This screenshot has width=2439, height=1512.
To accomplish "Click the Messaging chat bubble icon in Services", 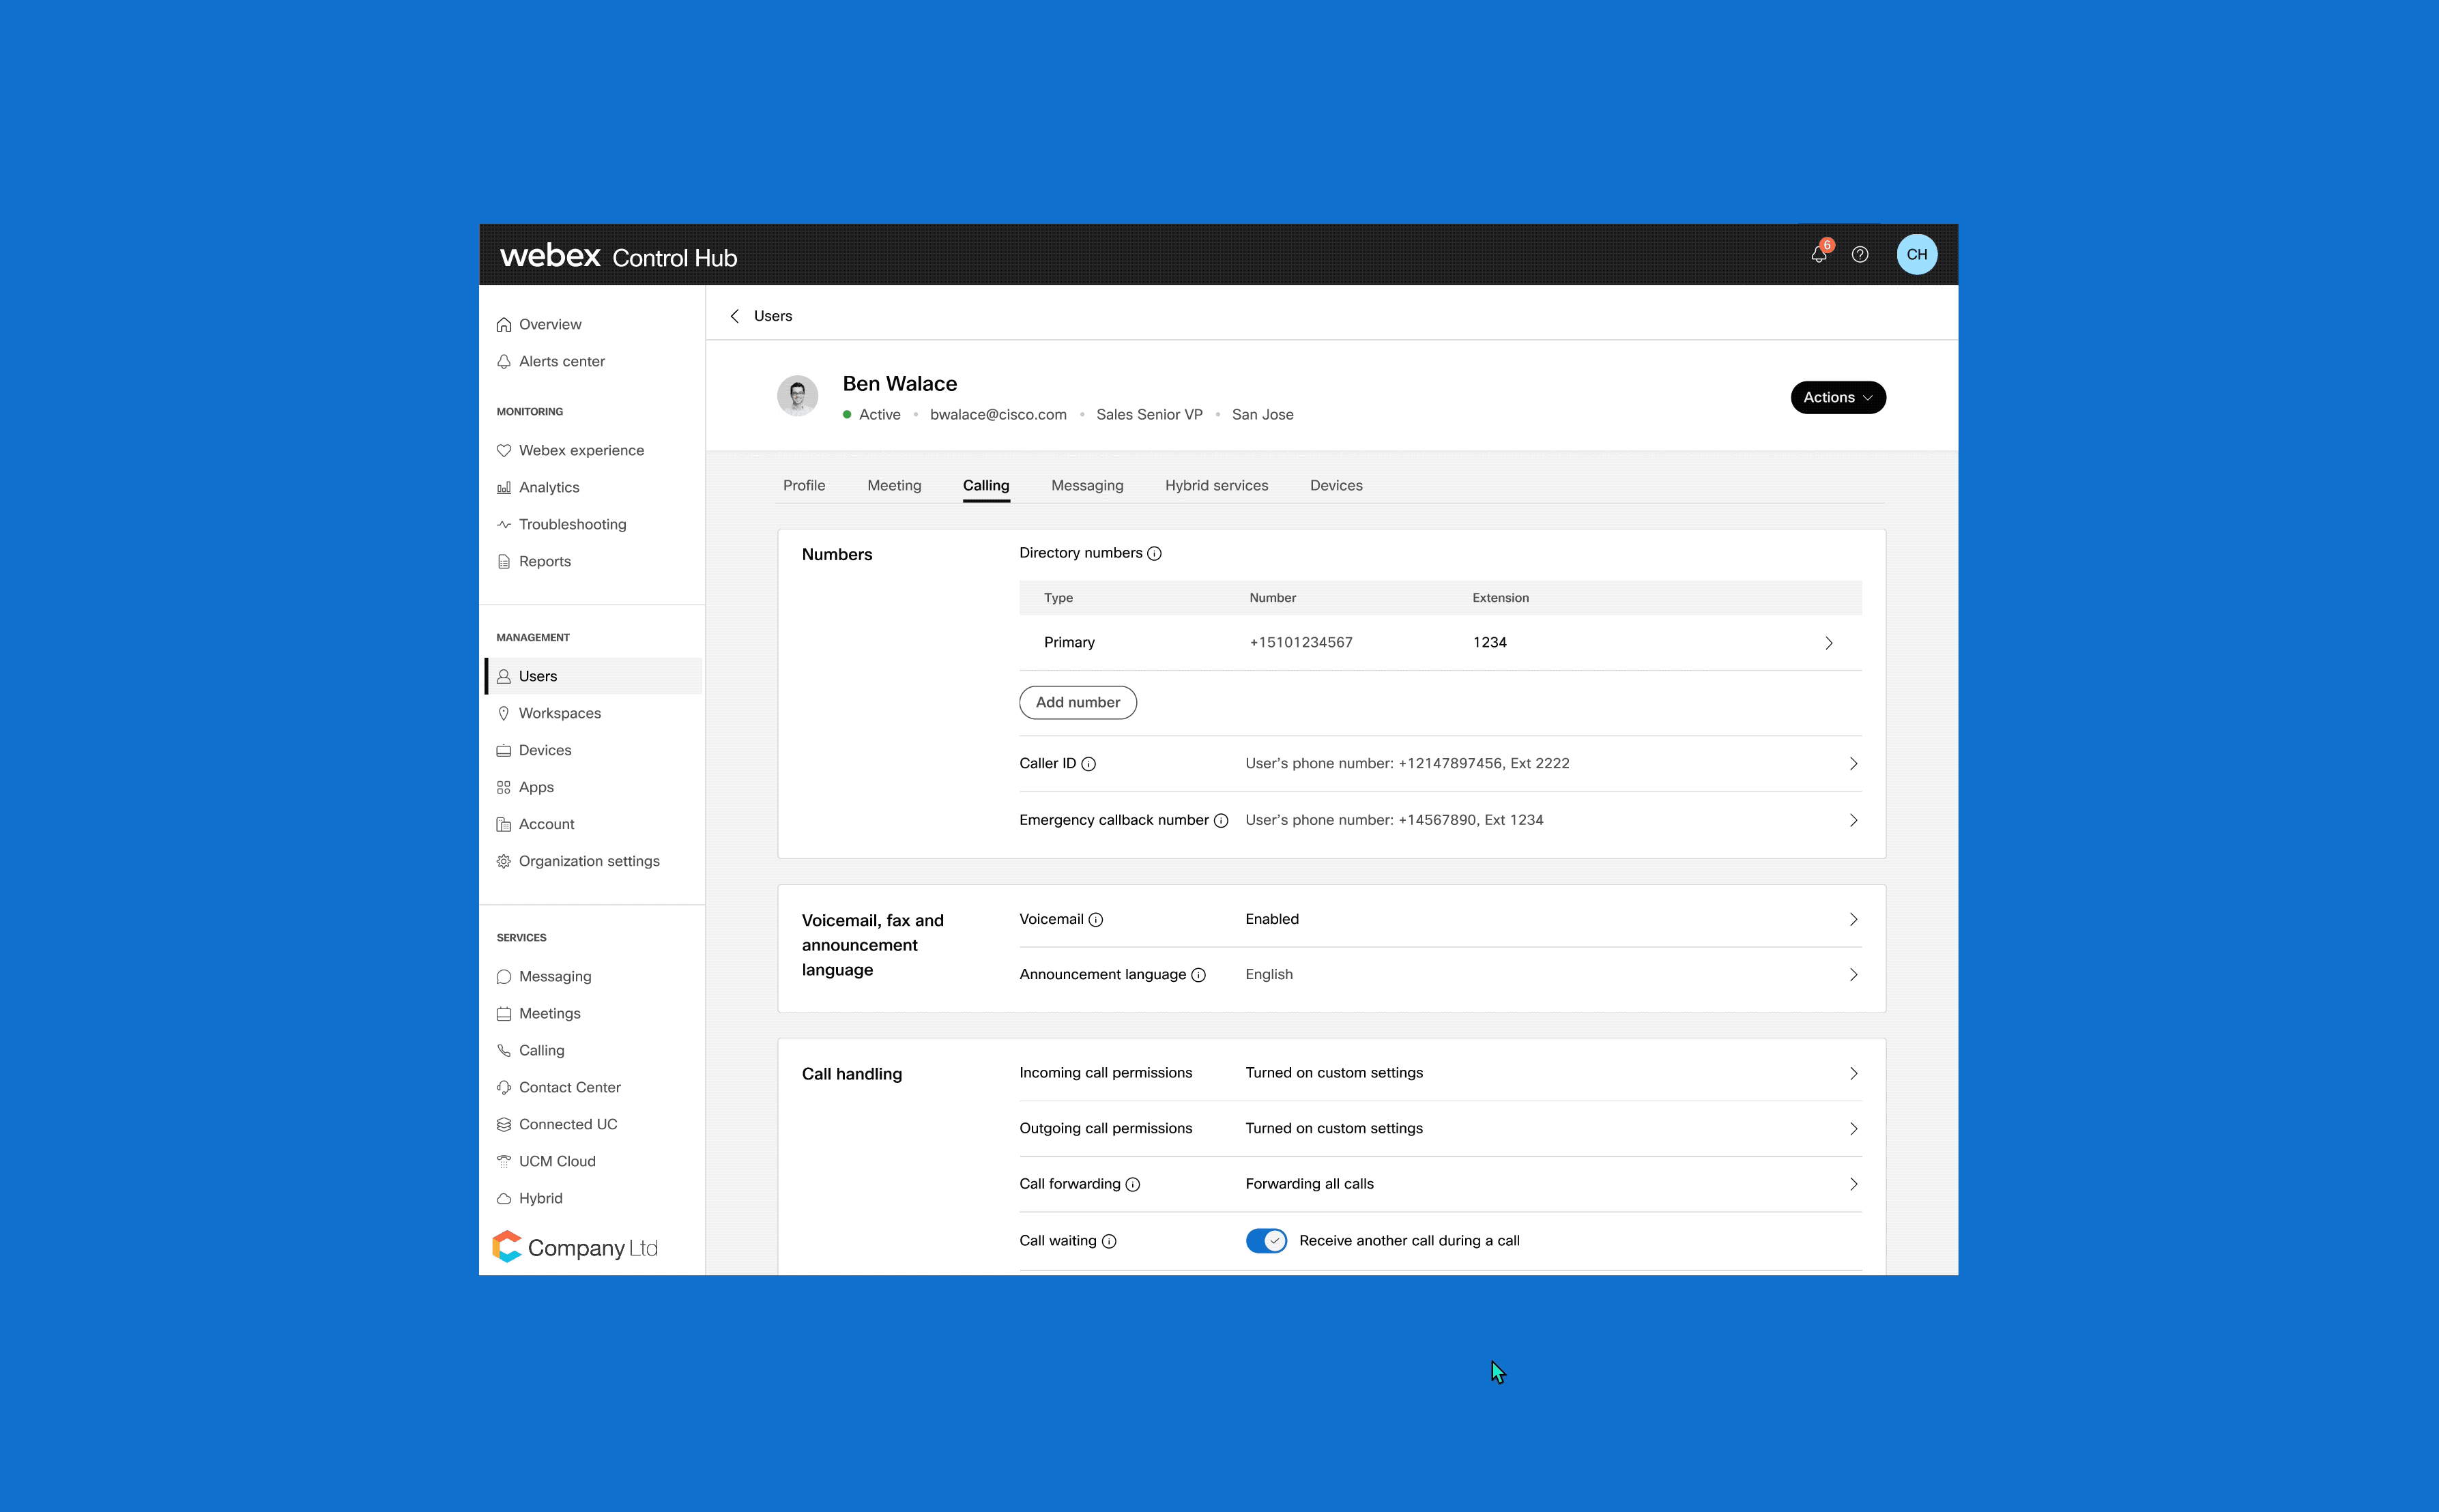I will pyautogui.click(x=504, y=976).
